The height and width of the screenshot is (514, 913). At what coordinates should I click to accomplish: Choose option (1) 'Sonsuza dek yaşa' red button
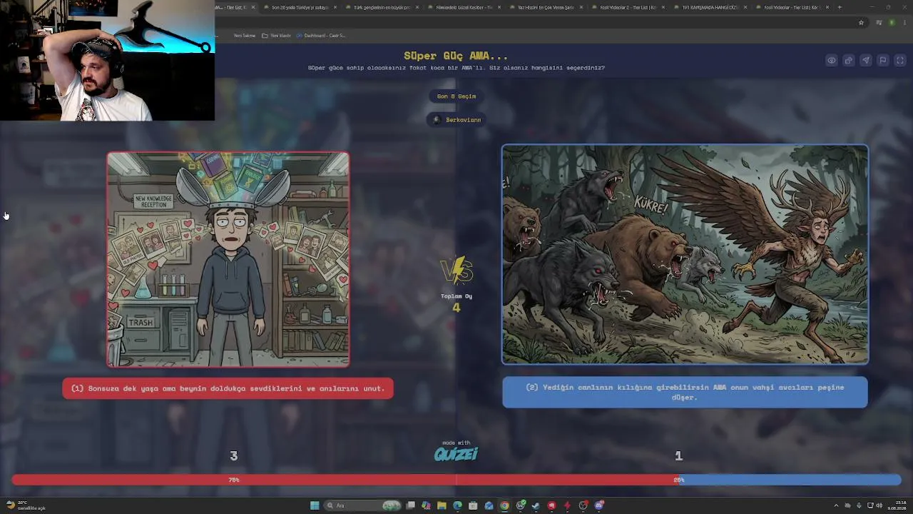tap(228, 388)
